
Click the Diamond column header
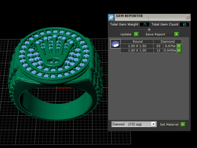[x=167, y=42]
